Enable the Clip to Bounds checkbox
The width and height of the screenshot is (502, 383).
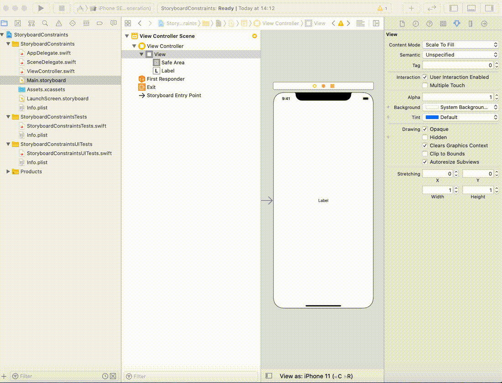(x=425, y=154)
